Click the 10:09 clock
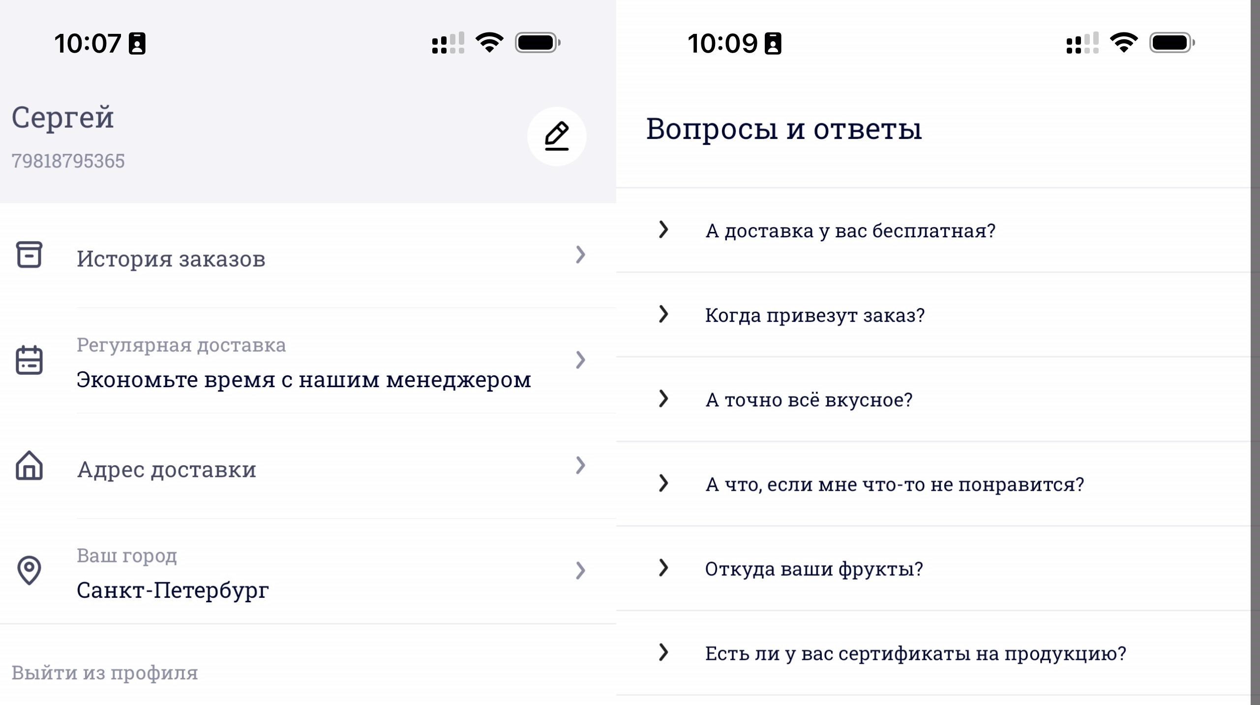Screen dimensions: 1260x705 tap(722, 43)
